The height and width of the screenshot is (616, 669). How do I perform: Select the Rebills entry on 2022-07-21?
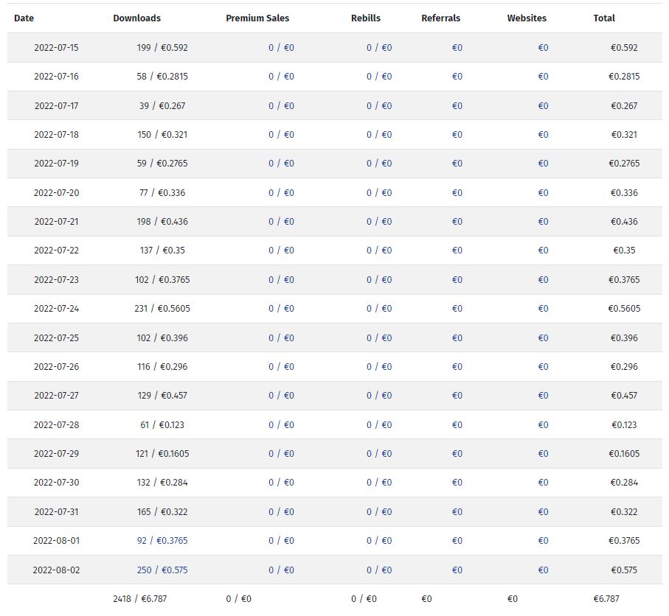pos(379,222)
